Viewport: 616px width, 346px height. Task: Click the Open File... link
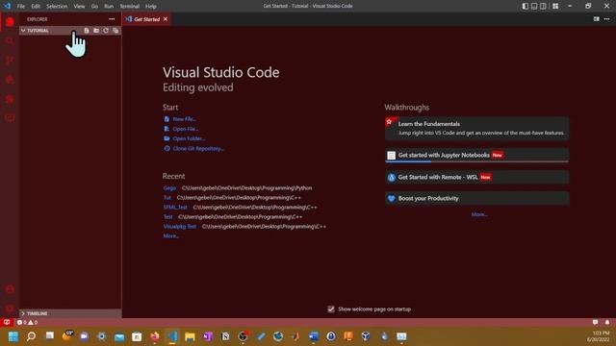tap(186, 129)
